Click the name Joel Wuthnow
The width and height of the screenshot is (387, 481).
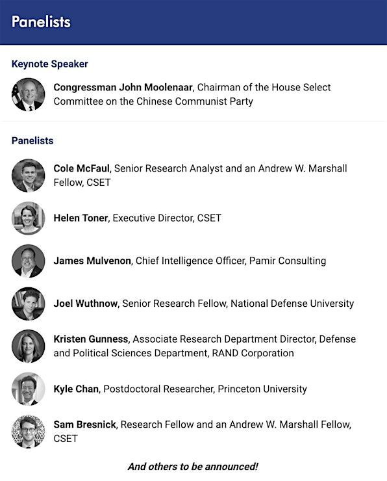[86, 304]
